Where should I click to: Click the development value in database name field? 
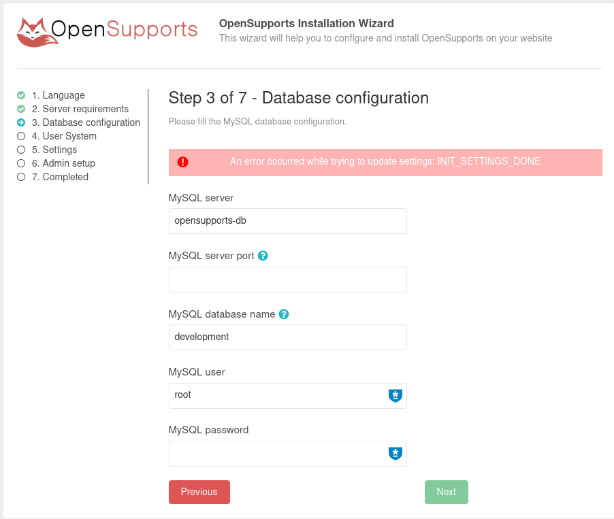click(201, 337)
